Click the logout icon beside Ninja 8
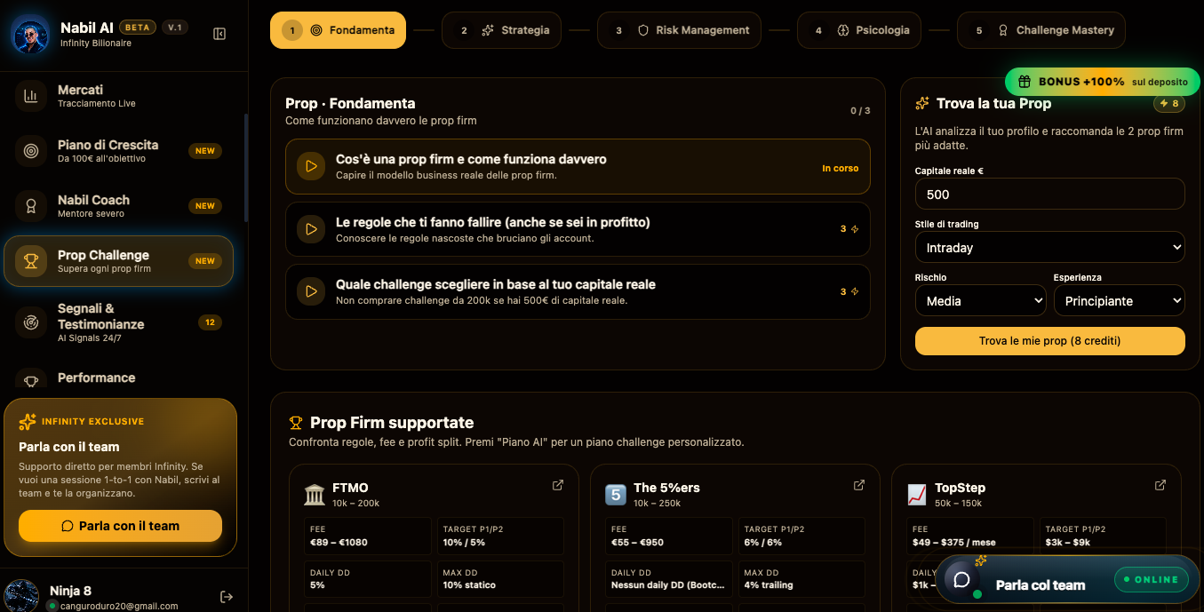 click(x=227, y=597)
